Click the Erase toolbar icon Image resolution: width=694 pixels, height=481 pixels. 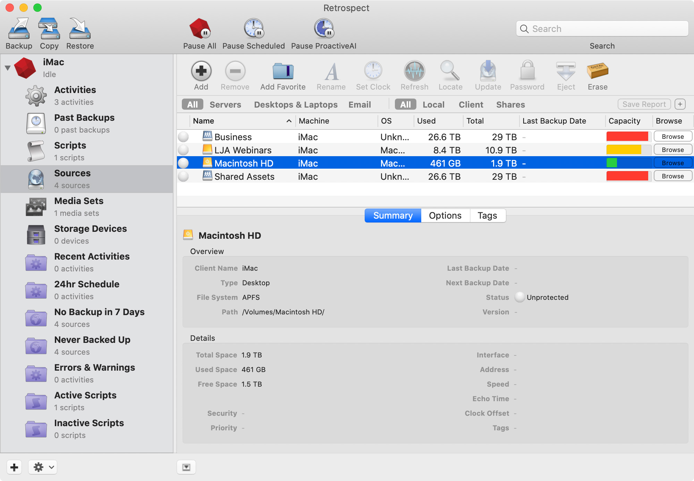598,70
